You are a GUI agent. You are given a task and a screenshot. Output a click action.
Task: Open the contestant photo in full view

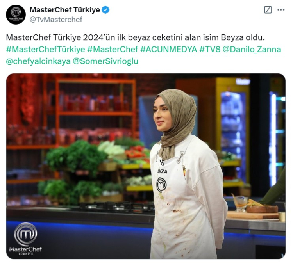point(146,166)
